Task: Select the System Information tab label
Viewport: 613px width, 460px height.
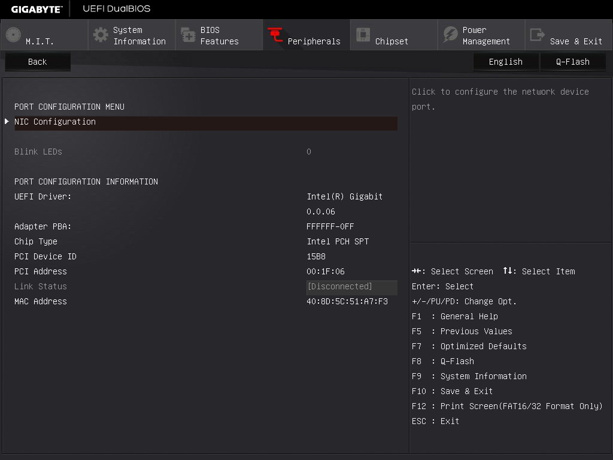Action: (139, 35)
